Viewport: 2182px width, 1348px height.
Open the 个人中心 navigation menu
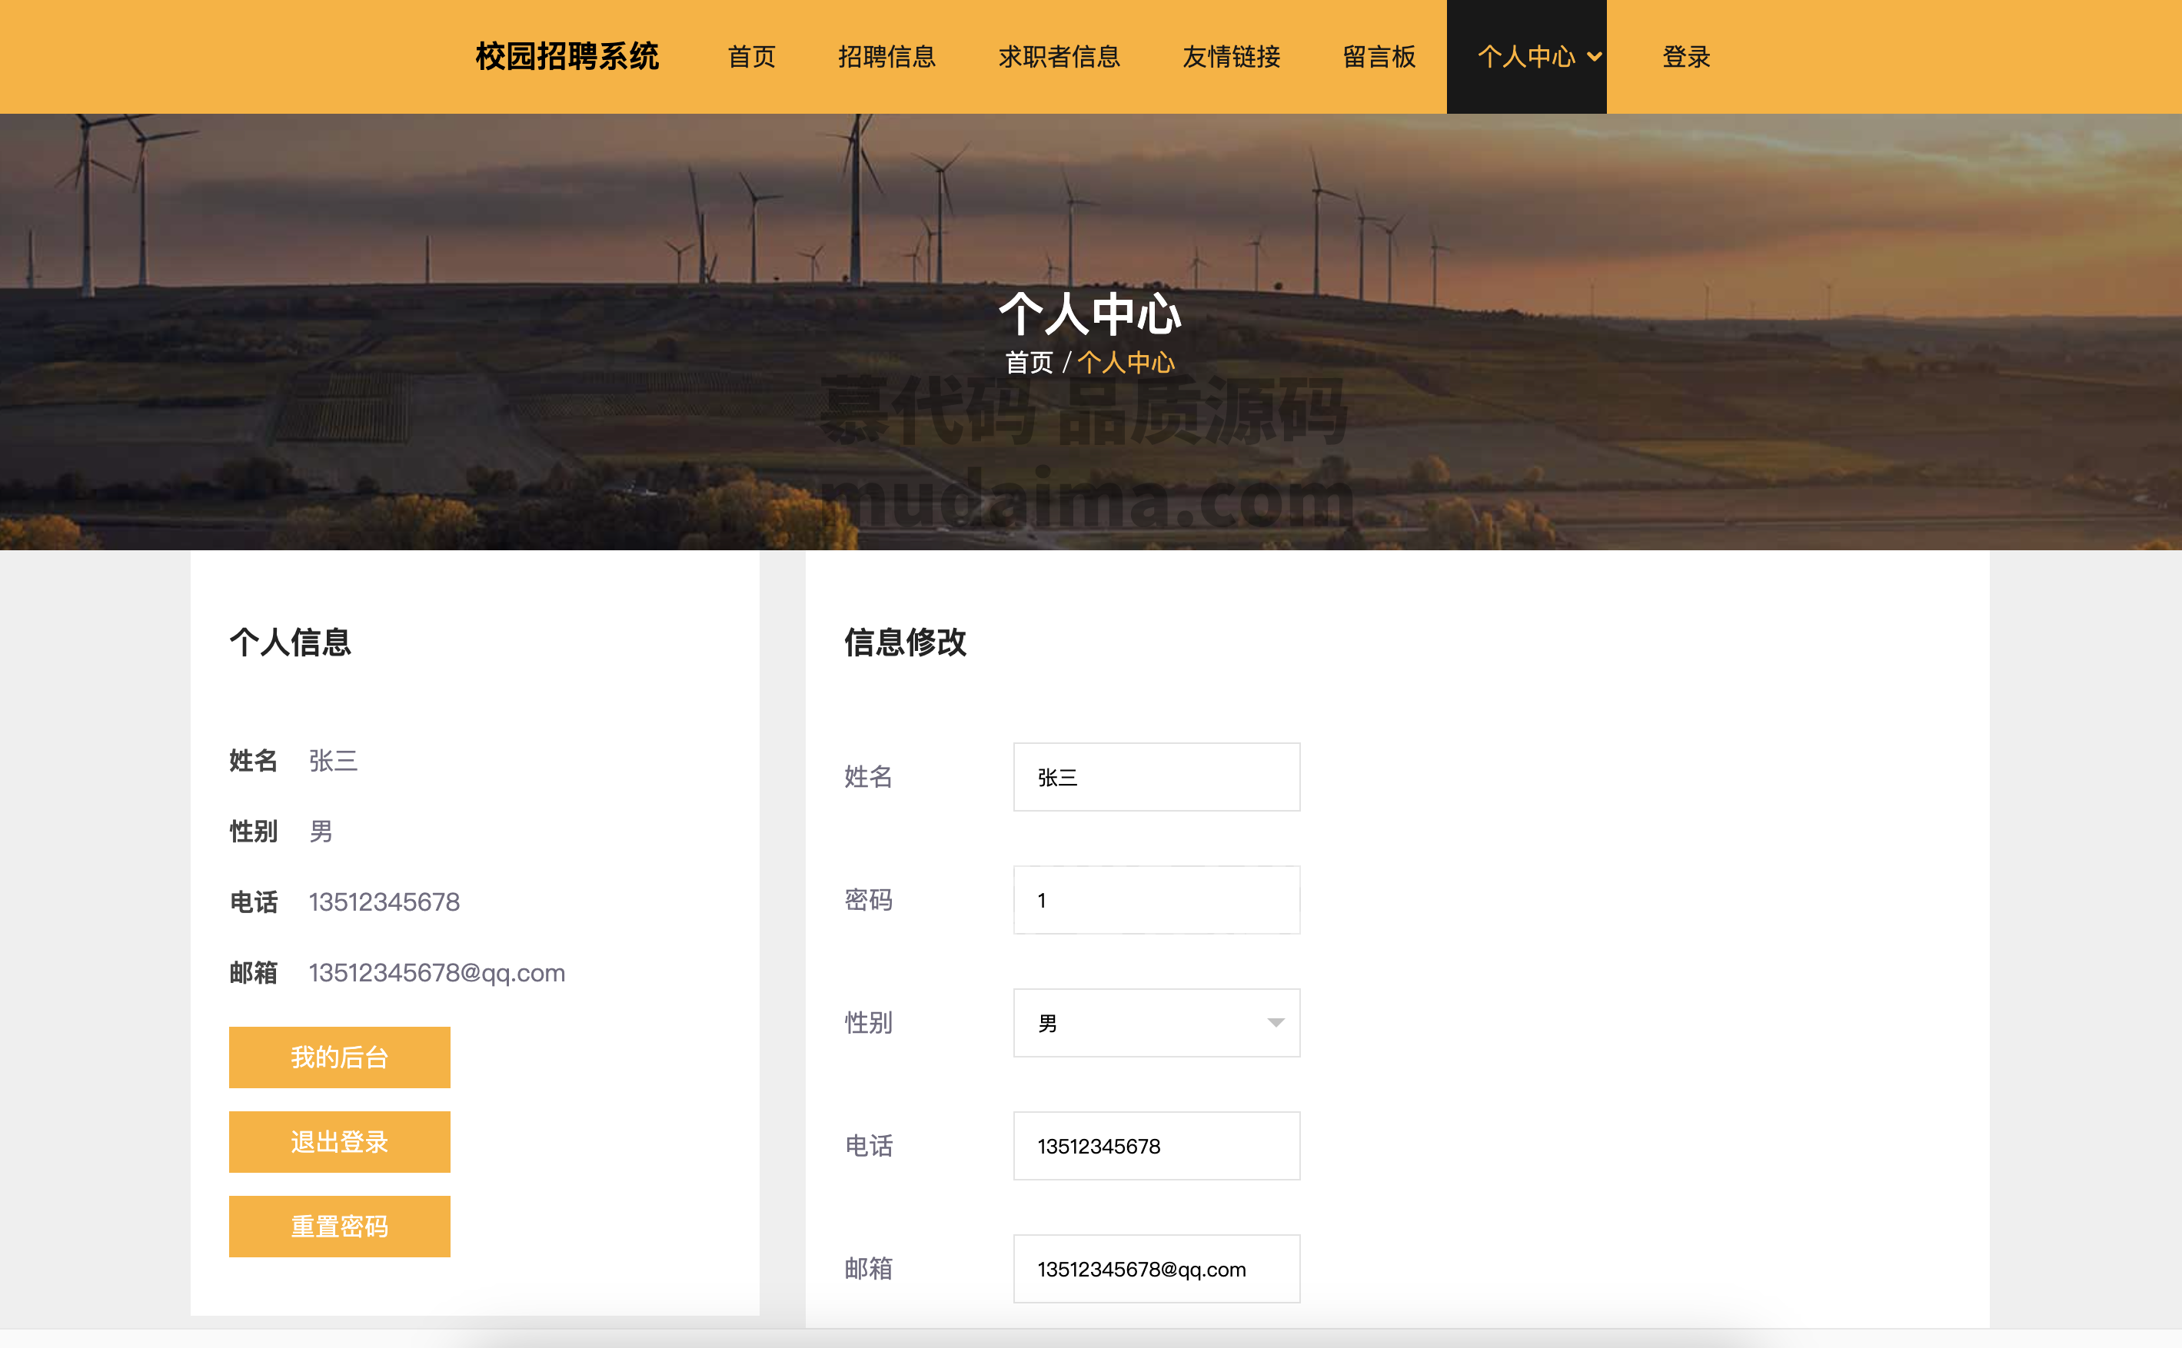pos(1527,57)
